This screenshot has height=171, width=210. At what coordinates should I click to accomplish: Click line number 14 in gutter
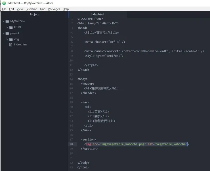[x=71, y=79]
